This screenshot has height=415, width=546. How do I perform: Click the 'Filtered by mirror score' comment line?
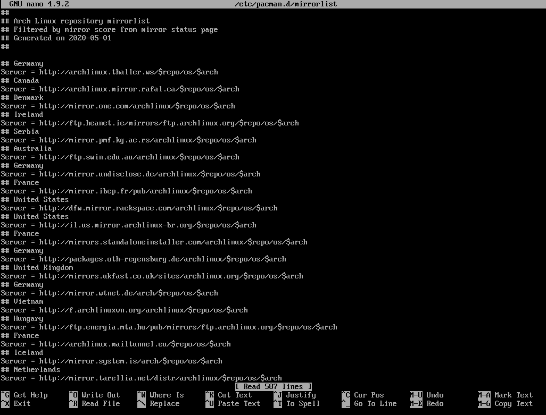coord(109,30)
